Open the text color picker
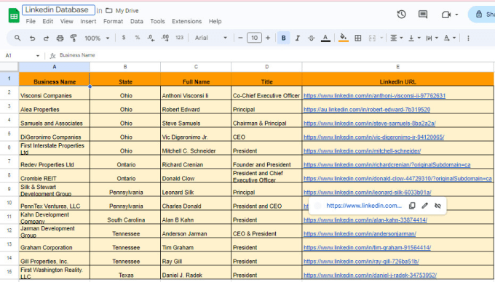Image resolution: width=495 pixels, height=282 pixels. click(x=325, y=38)
